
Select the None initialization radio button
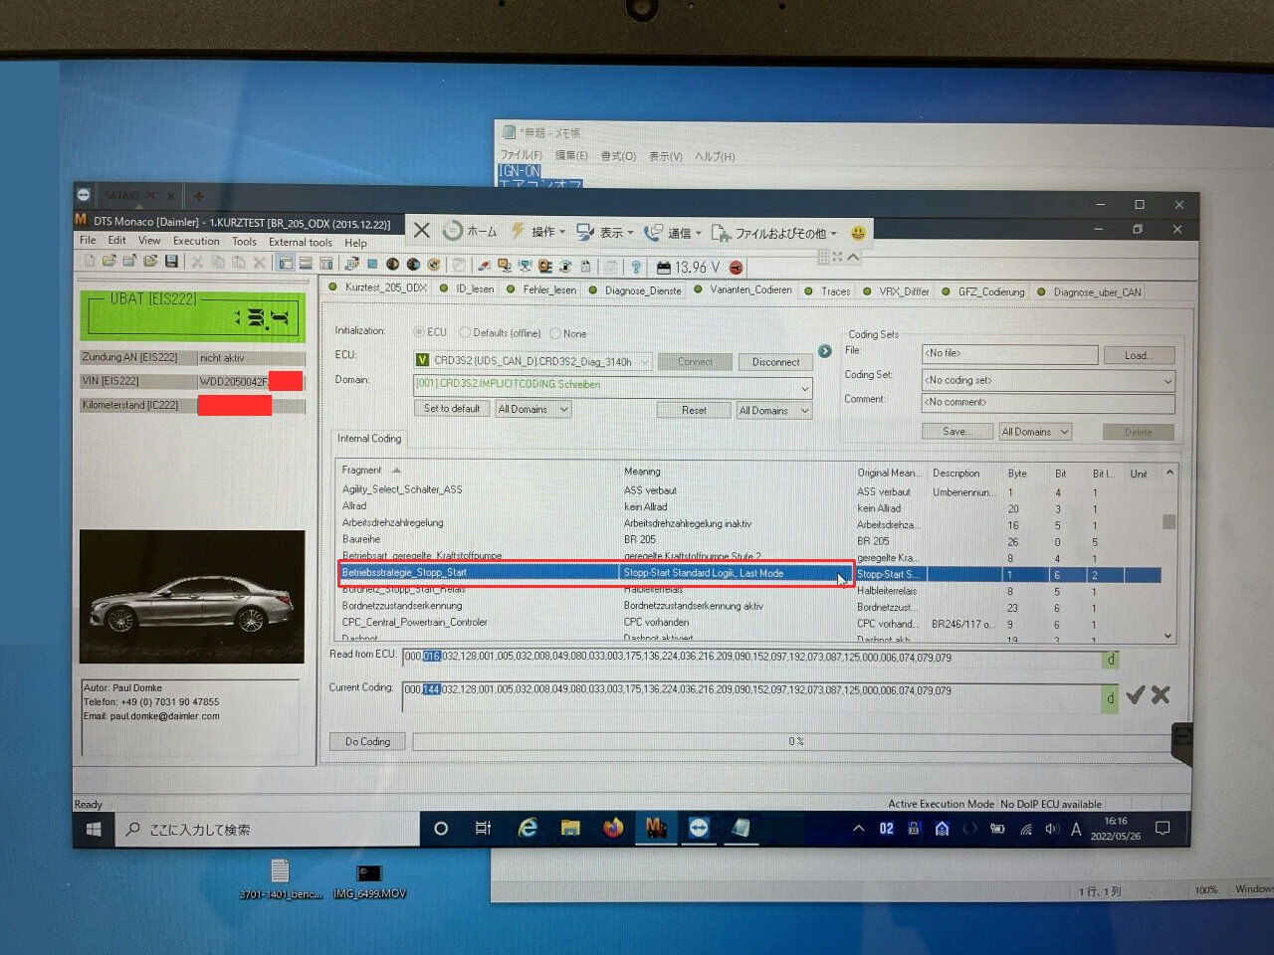coord(555,333)
